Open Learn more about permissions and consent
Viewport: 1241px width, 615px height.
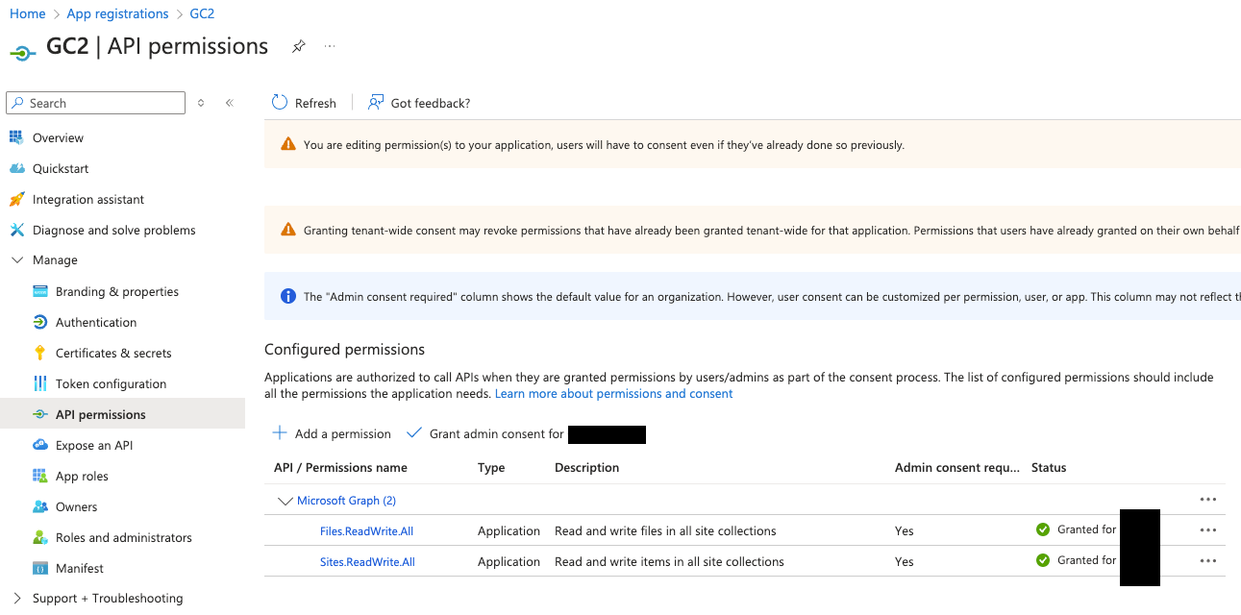(613, 394)
